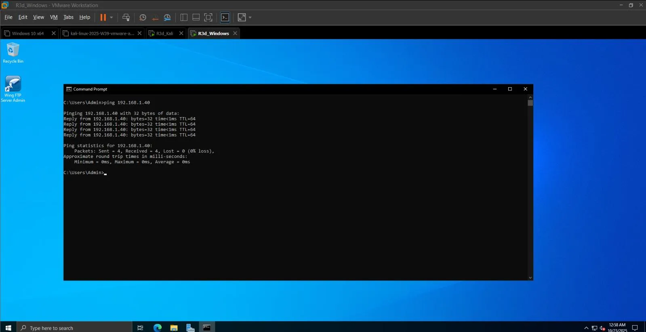Show hidden system tray icons
This screenshot has width=646, height=332.
point(586,328)
